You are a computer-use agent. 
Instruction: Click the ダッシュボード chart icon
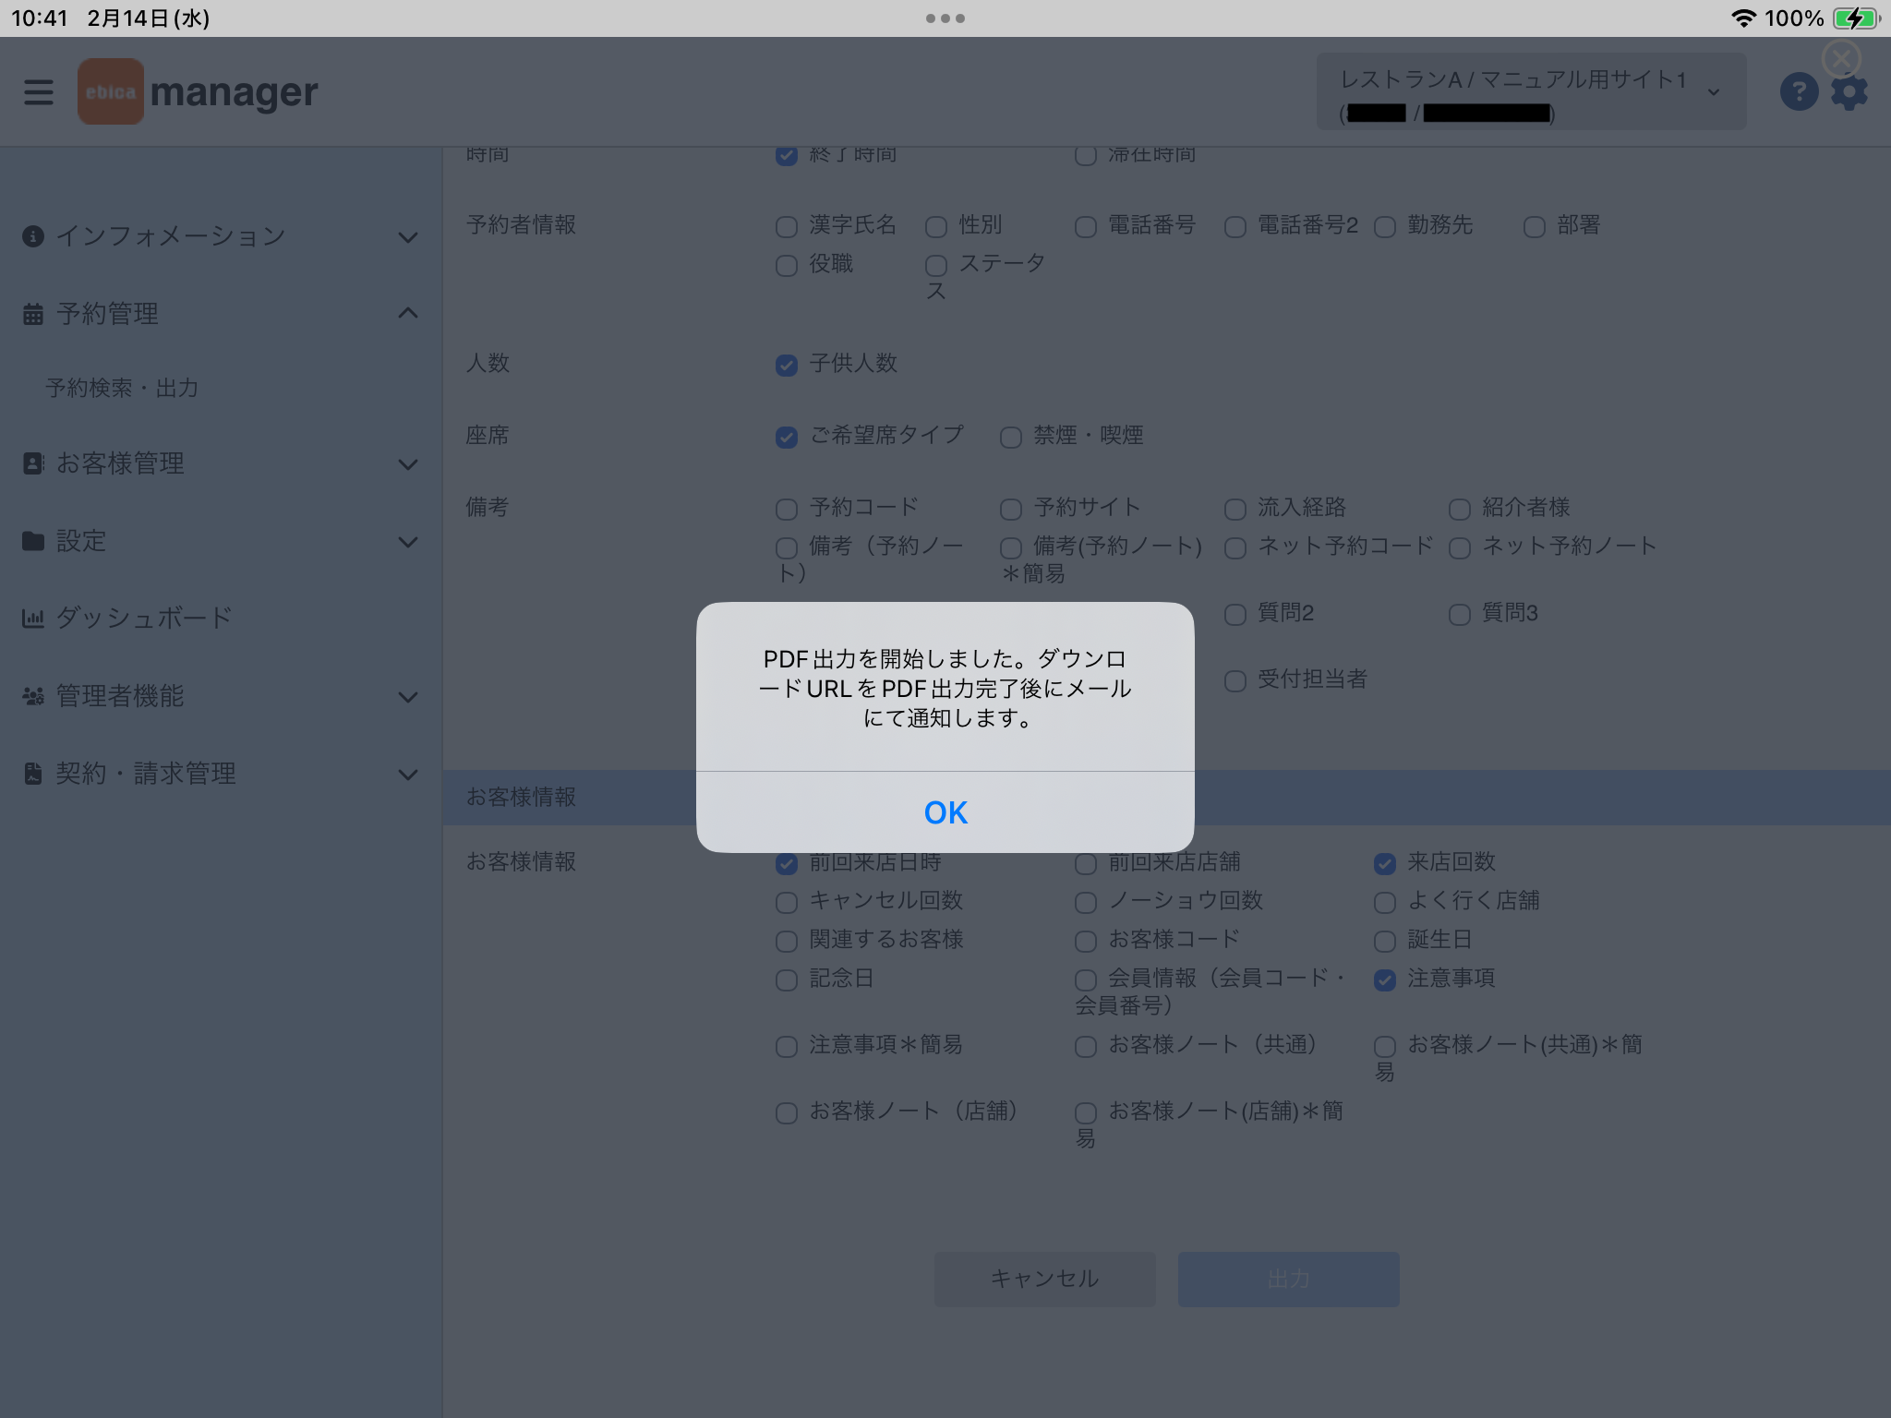click(33, 619)
